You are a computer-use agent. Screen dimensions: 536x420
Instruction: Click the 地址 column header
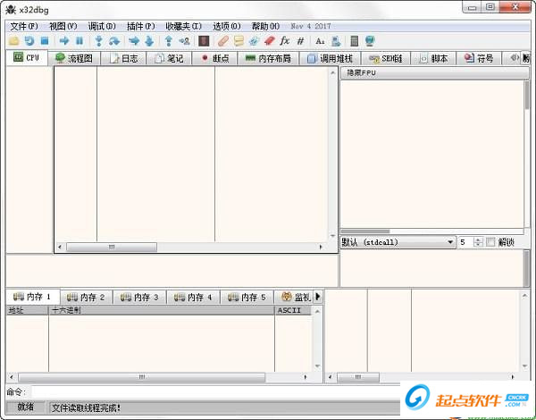click(x=28, y=310)
